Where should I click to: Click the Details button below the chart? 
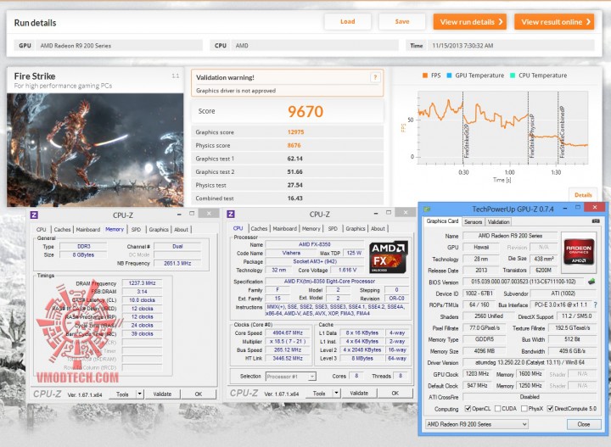583,195
